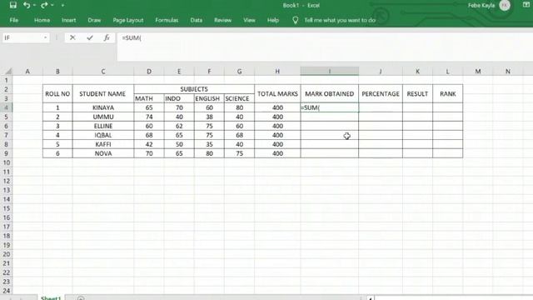This screenshot has width=533, height=300.
Task: Click the cell with name ELLINE
Action: pyautogui.click(x=103, y=126)
